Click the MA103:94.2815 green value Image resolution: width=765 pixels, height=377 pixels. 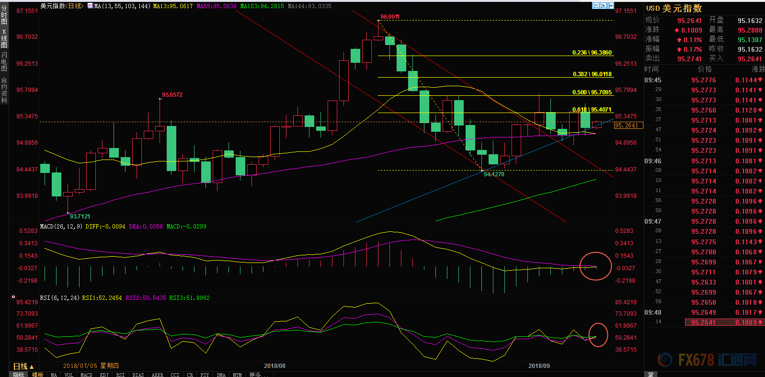click(x=262, y=6)
